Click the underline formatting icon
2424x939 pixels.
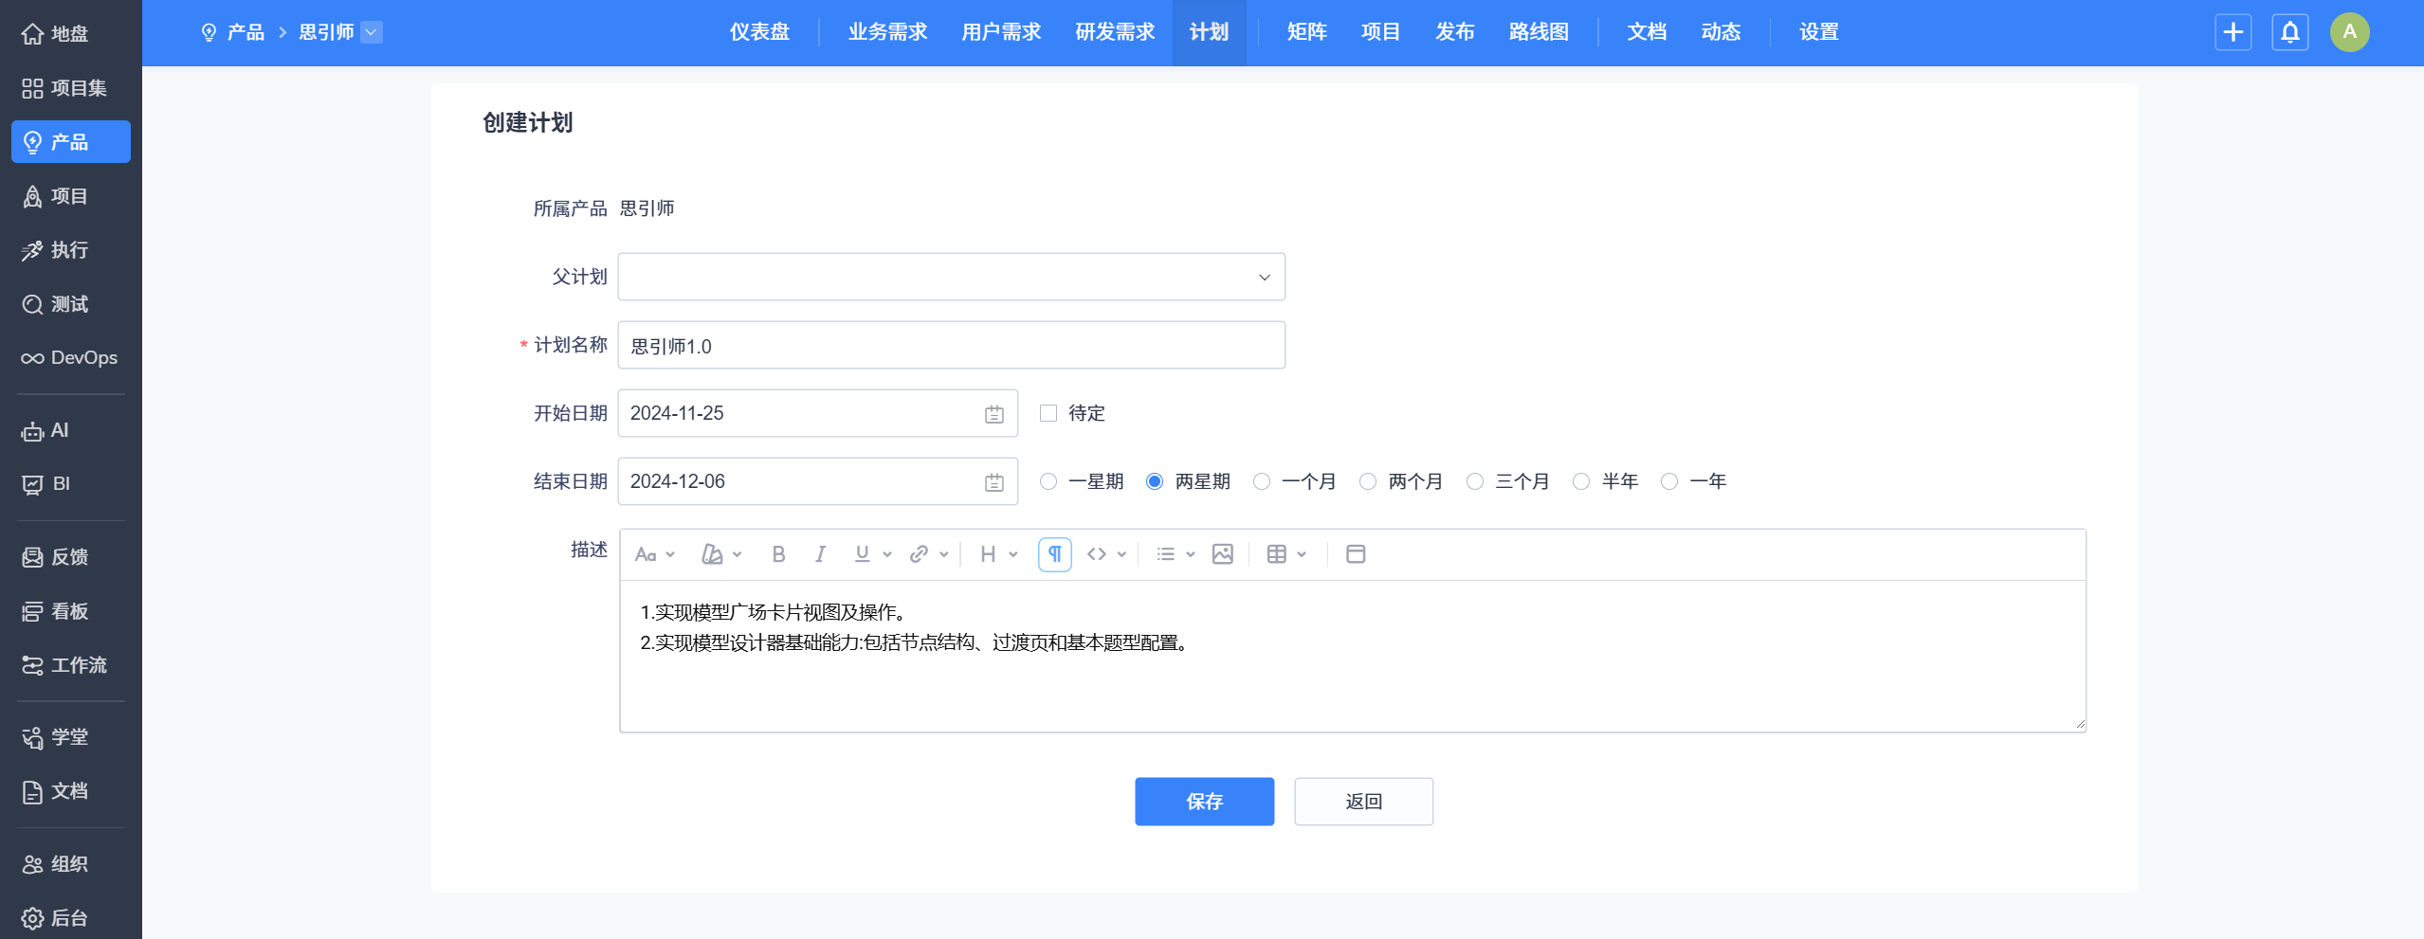[862, 554]
